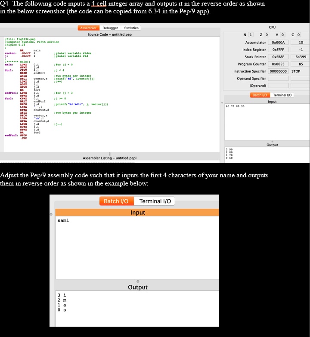This screenshot has height=337, width=310.
Task: Click the input text '60 70 80 90'
Action: [x=235, y=106]
